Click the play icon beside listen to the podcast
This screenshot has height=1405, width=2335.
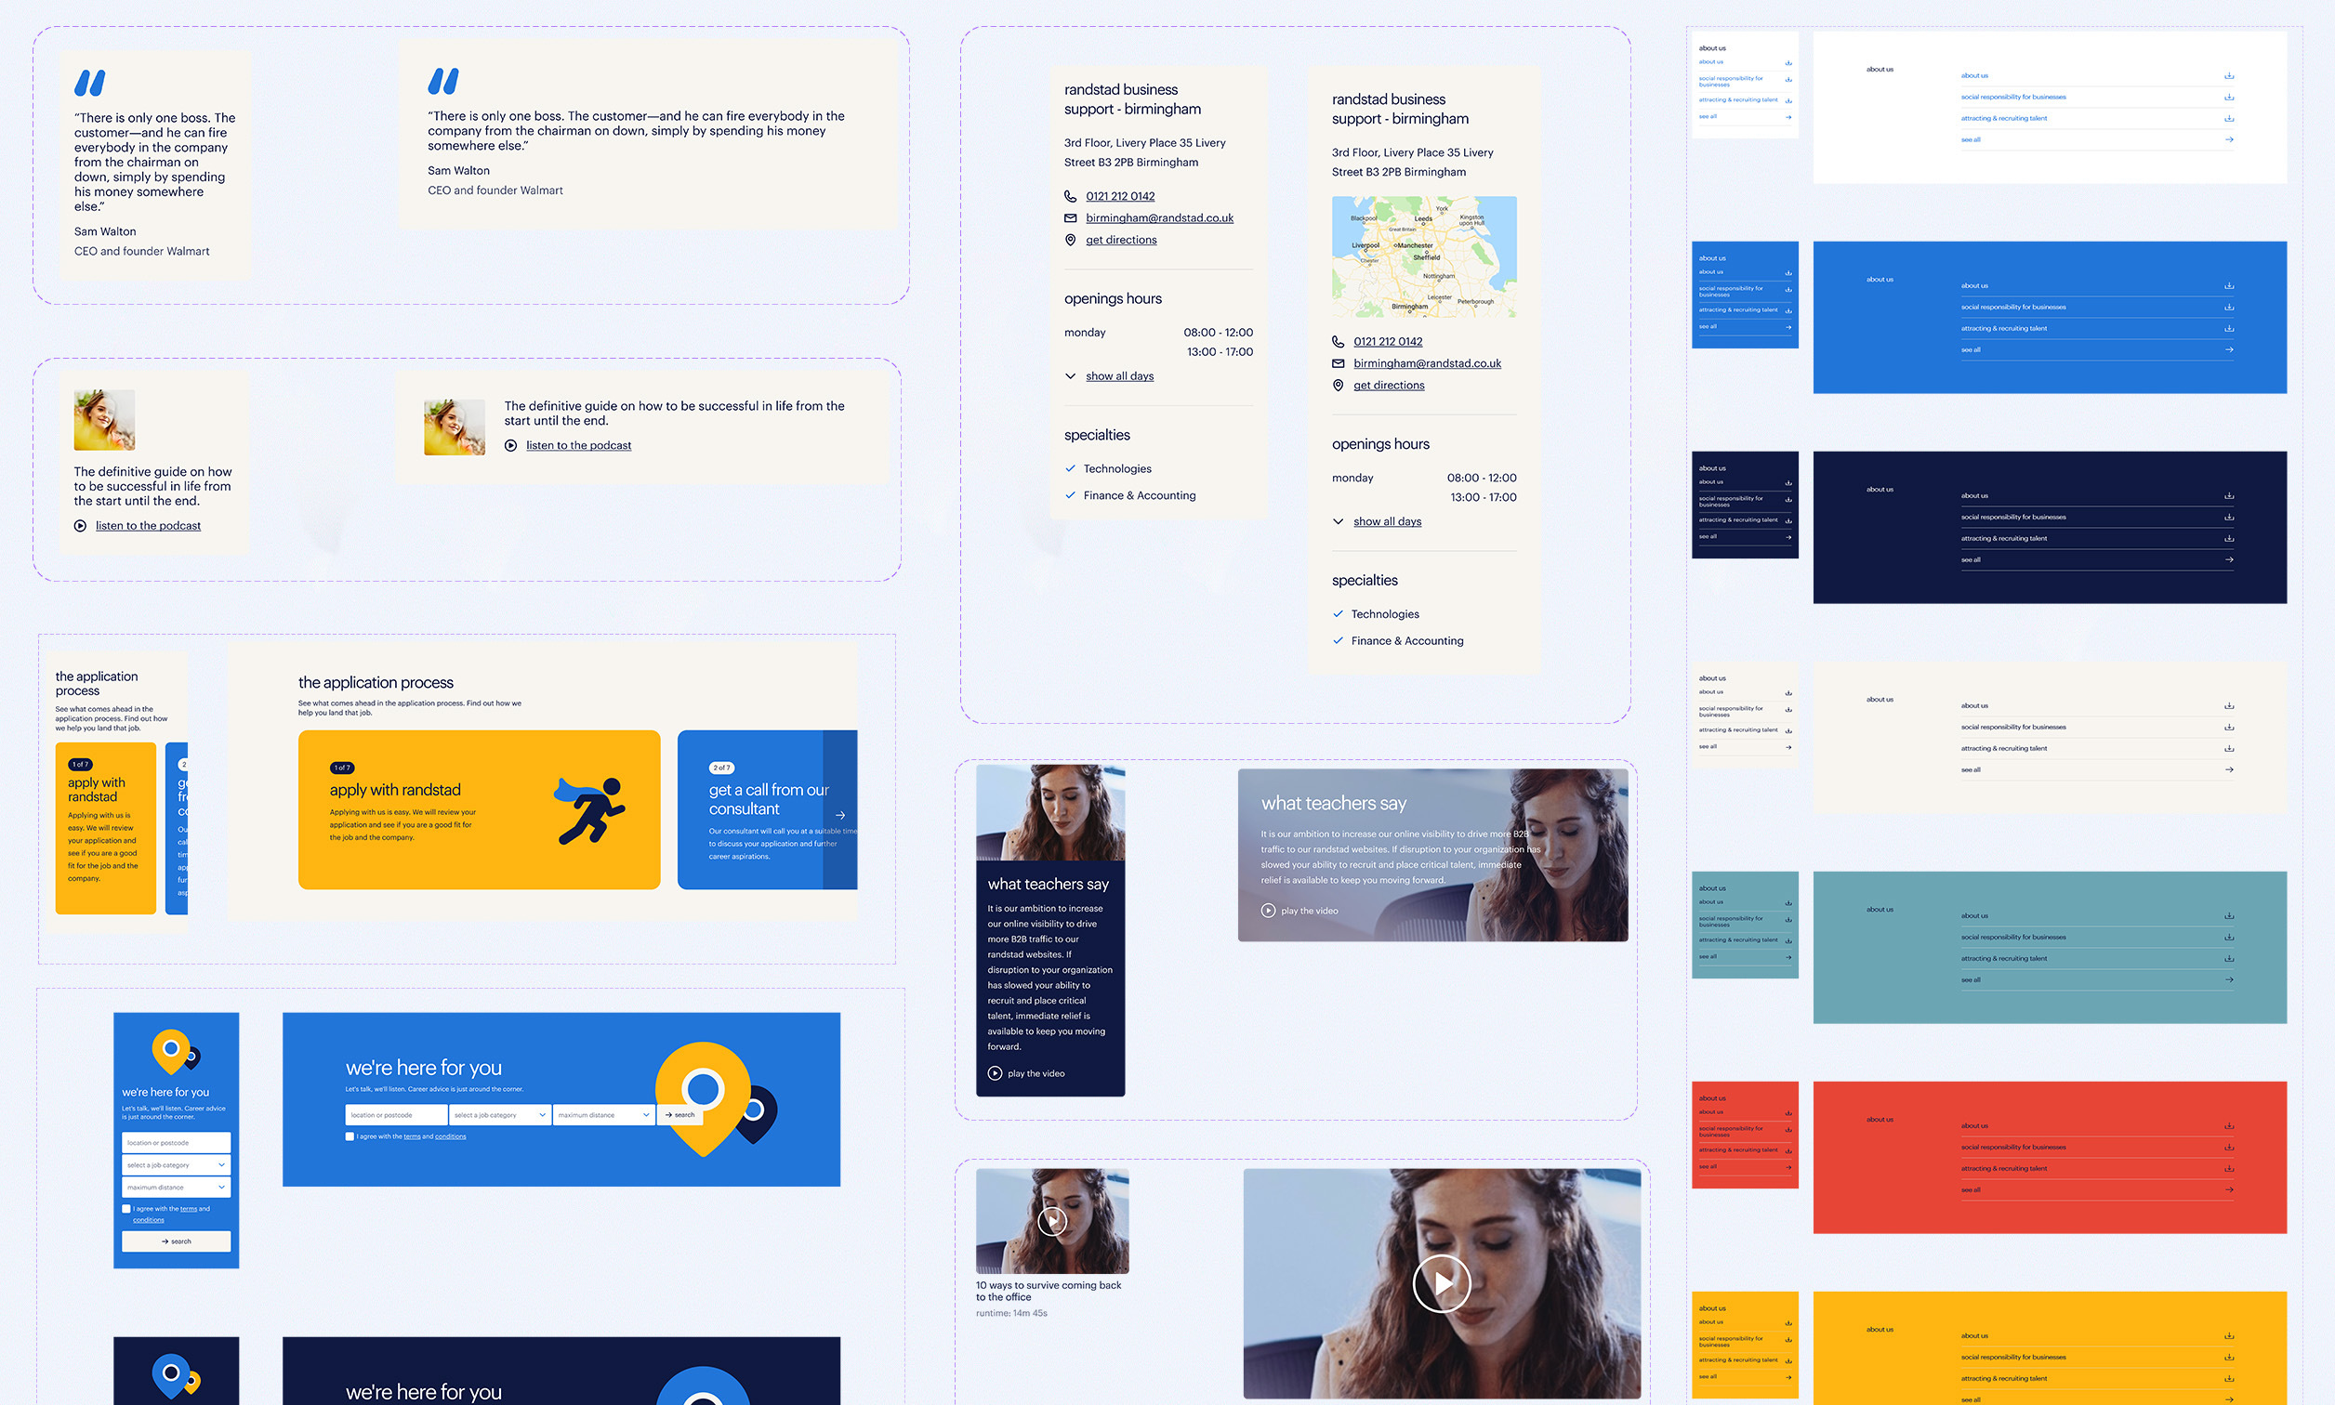click(x=81, y=525)
